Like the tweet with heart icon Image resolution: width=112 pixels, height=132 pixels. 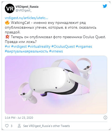coord(7,126)
